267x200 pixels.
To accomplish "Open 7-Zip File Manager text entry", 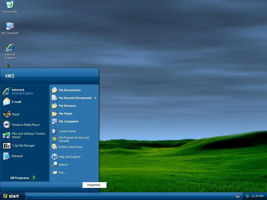I will pos(23,146).
